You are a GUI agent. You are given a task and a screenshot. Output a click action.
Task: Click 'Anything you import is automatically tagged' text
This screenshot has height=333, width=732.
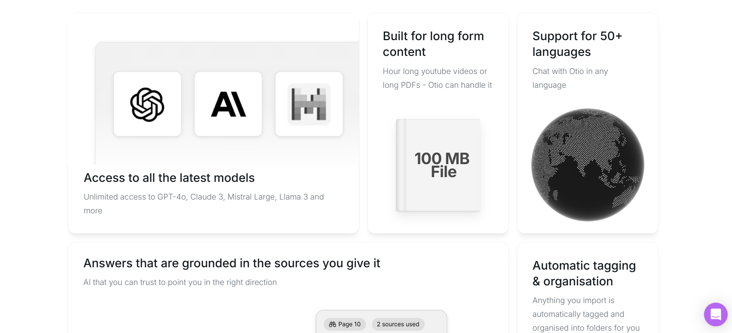tap(586, 314)
